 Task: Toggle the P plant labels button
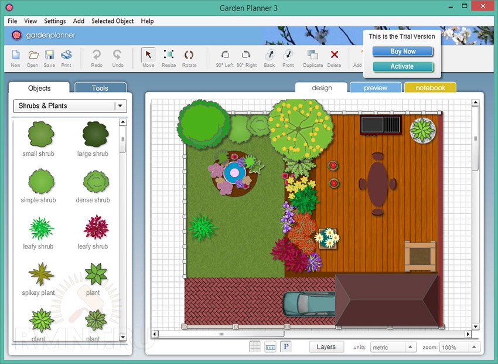click(285, 347)
